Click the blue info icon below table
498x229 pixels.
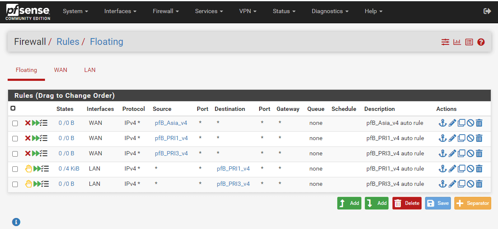click(16, 222)
